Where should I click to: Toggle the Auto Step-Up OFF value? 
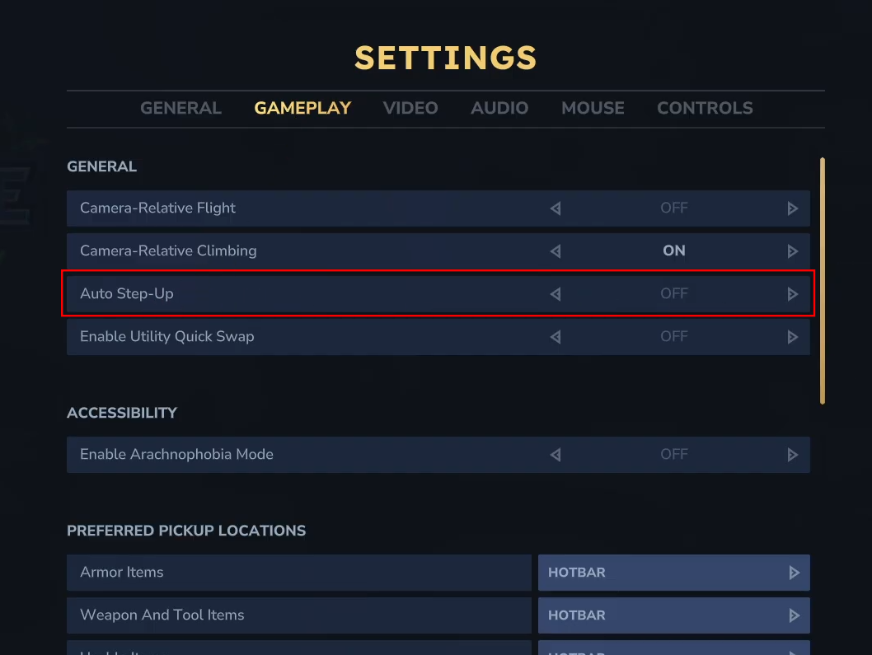coord(673,294)
